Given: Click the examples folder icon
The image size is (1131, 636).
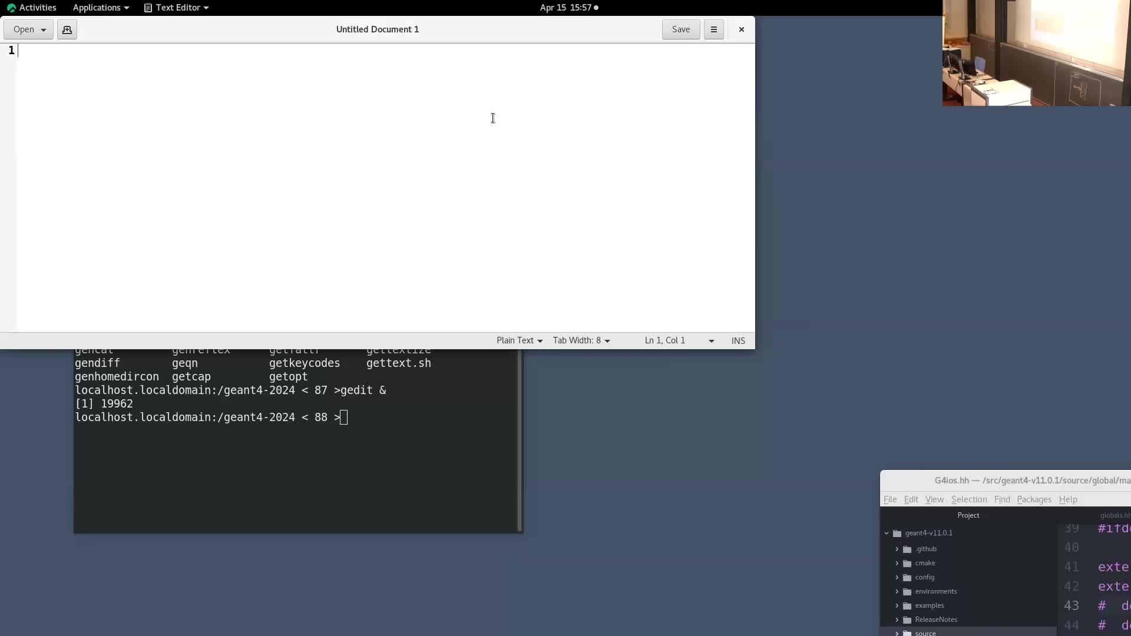Looking at the screenshot, I should click(907, 605).
